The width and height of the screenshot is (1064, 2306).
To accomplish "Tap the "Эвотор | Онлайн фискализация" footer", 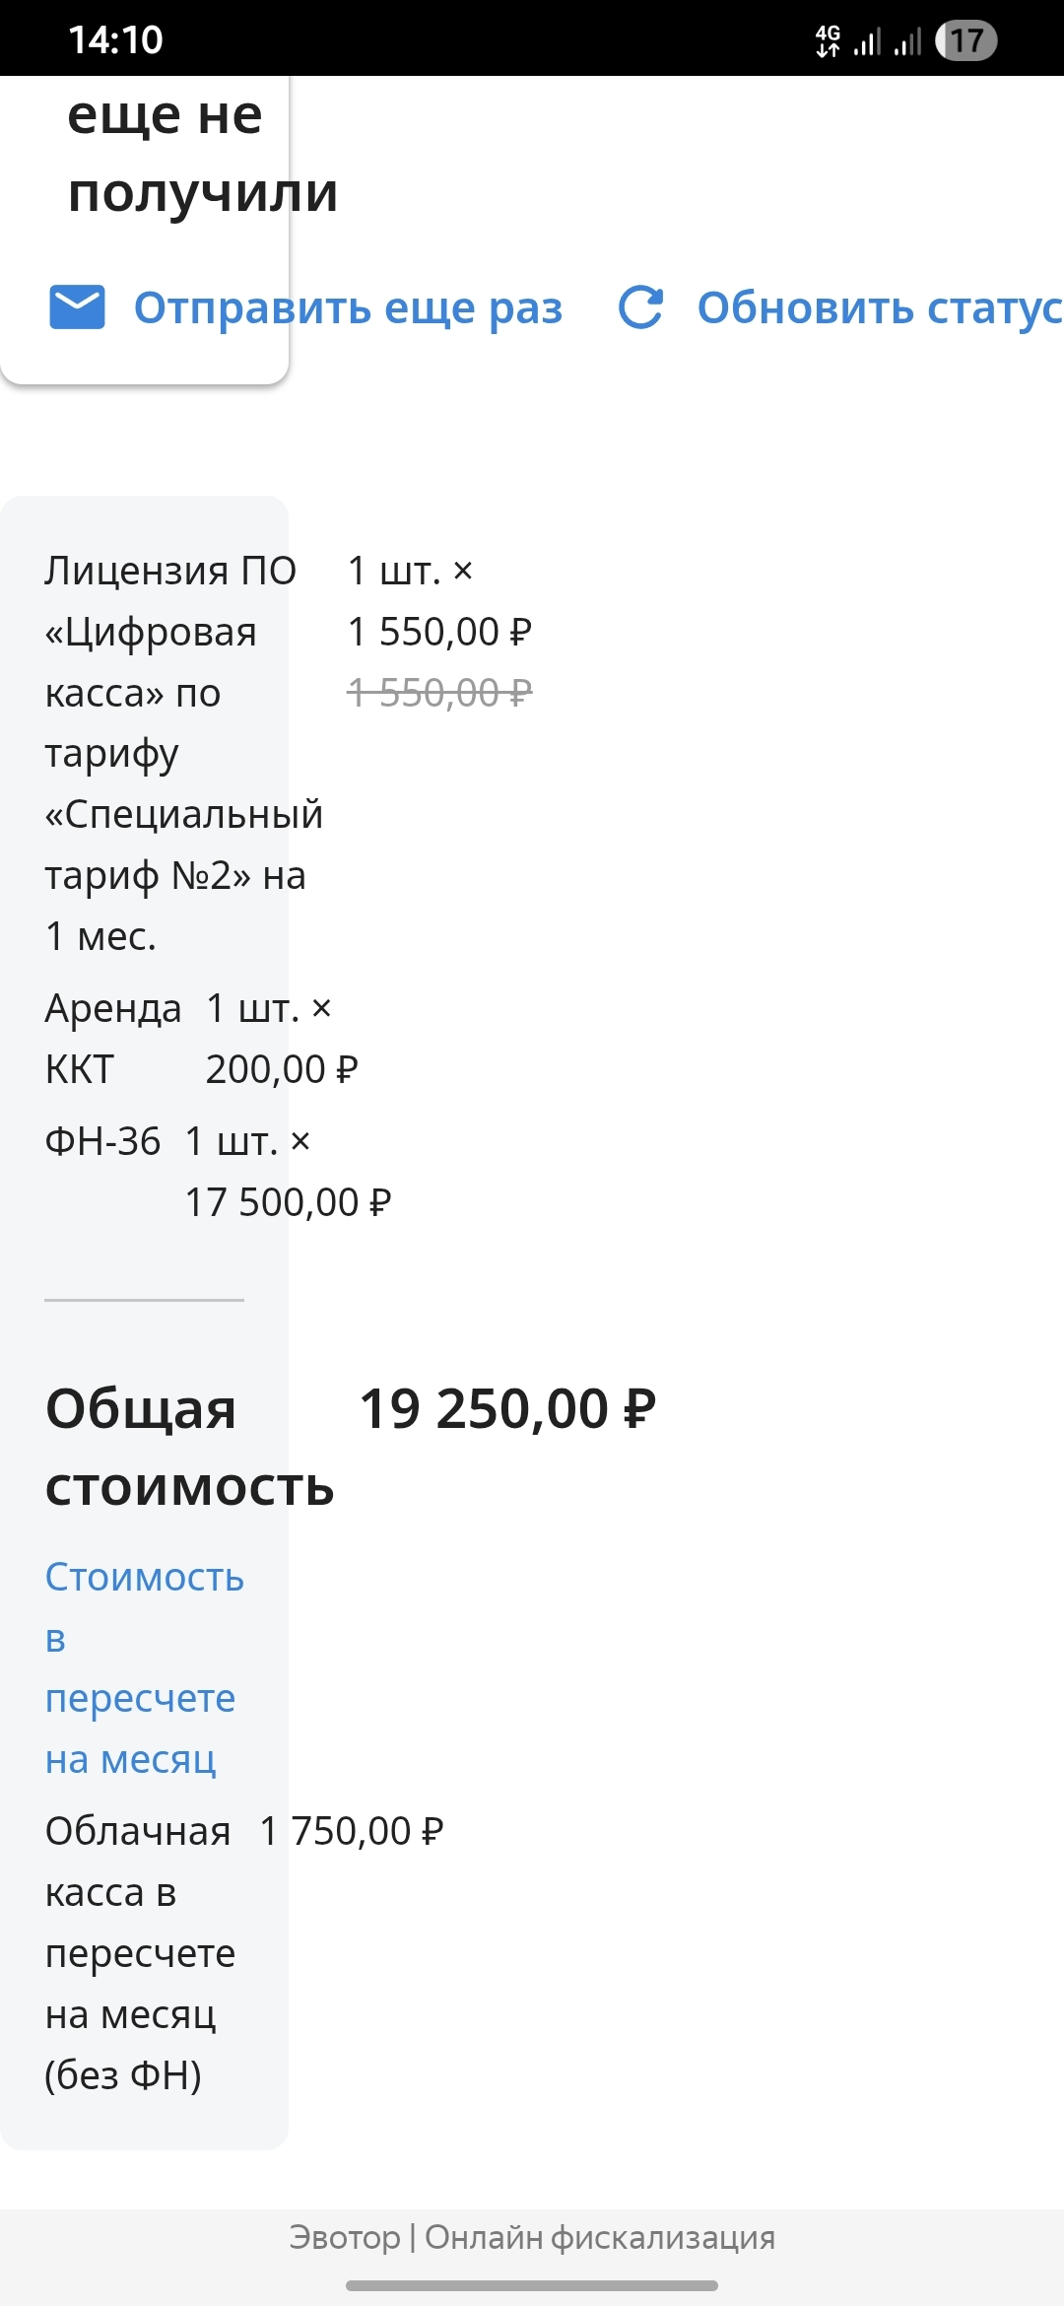I will pyautogui.click(x=532, y=2237).
